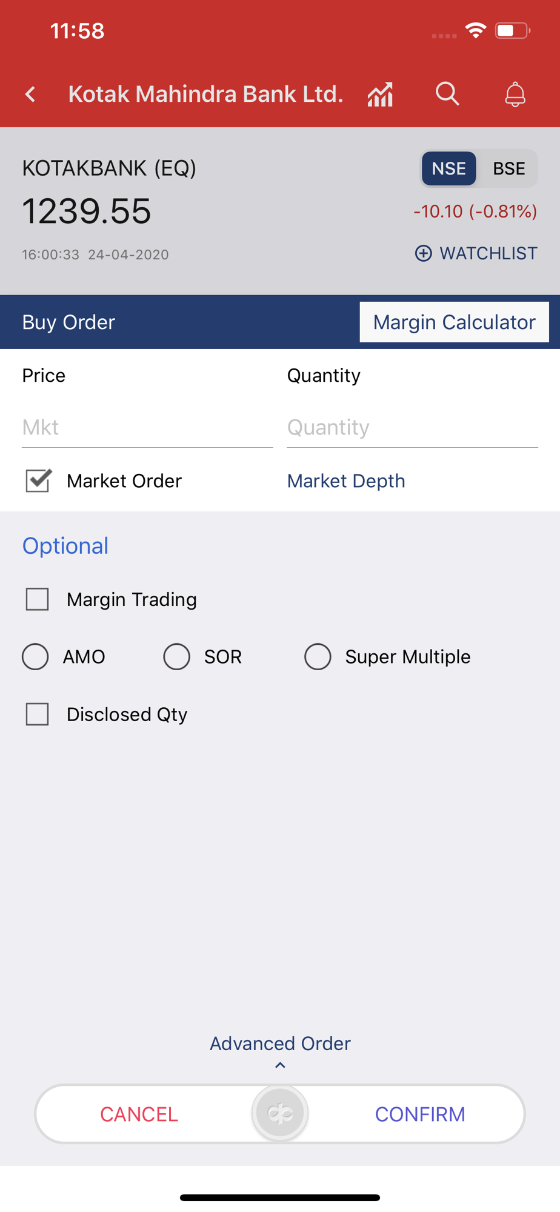Open the search magnifier icon
This screenshot has width=560, height=1212.
(447, 94)
